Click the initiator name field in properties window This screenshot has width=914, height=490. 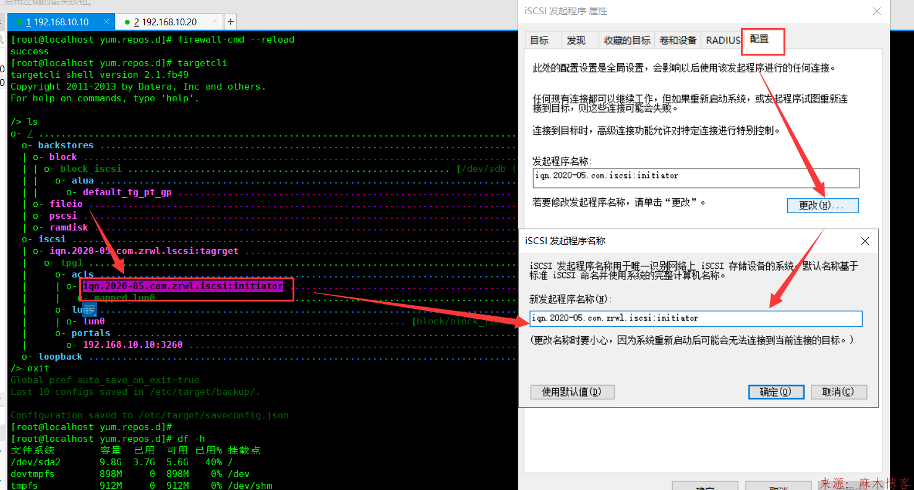click(x=696, y=177)
